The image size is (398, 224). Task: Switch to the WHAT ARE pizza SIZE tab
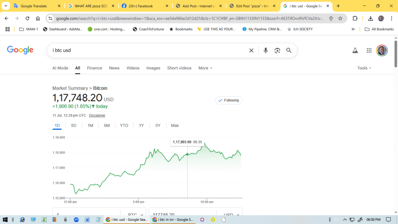pyautogui.click(x=91, y=6)
